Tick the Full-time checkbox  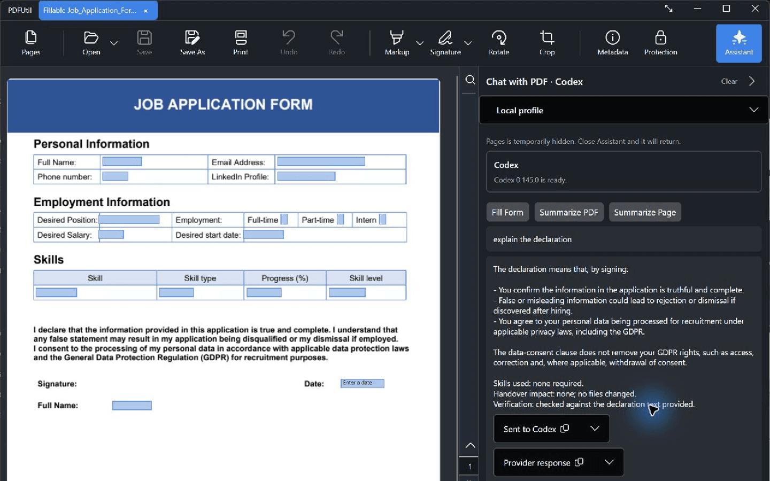coord(284,219)
